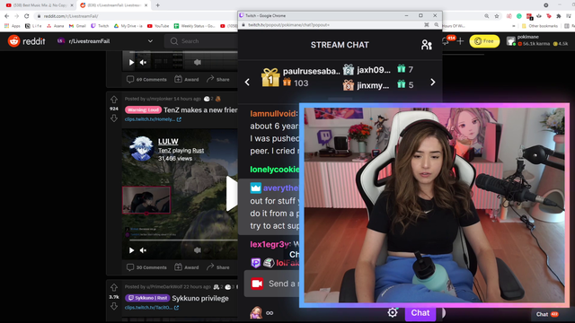Viewport: 575px width, 323px height.
Task: Play the top post video above TenZ
Action: point(131,62)
